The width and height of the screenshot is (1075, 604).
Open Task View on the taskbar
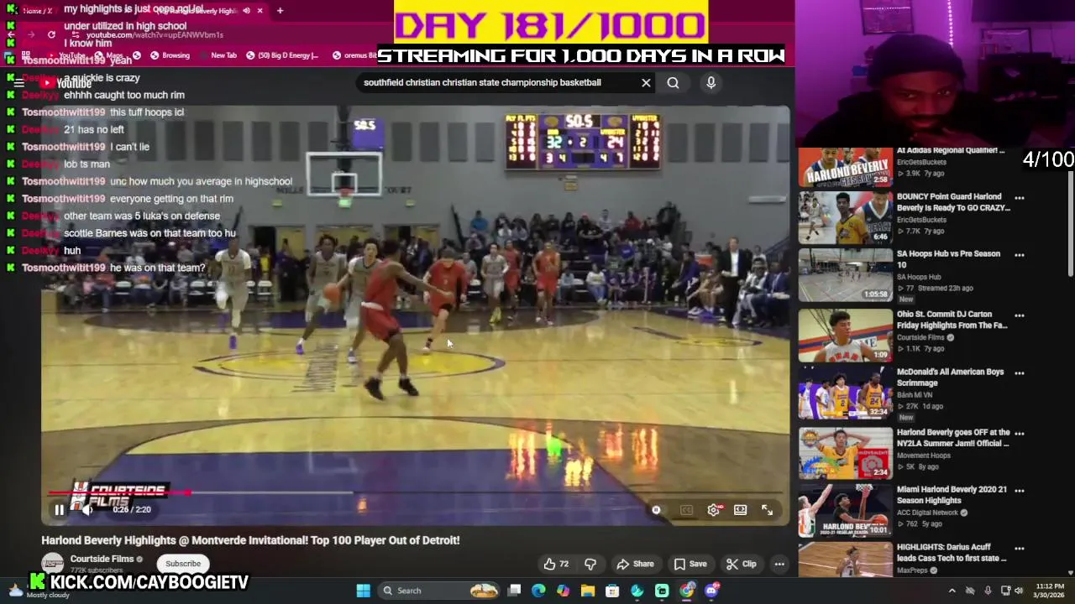point(514,591)
